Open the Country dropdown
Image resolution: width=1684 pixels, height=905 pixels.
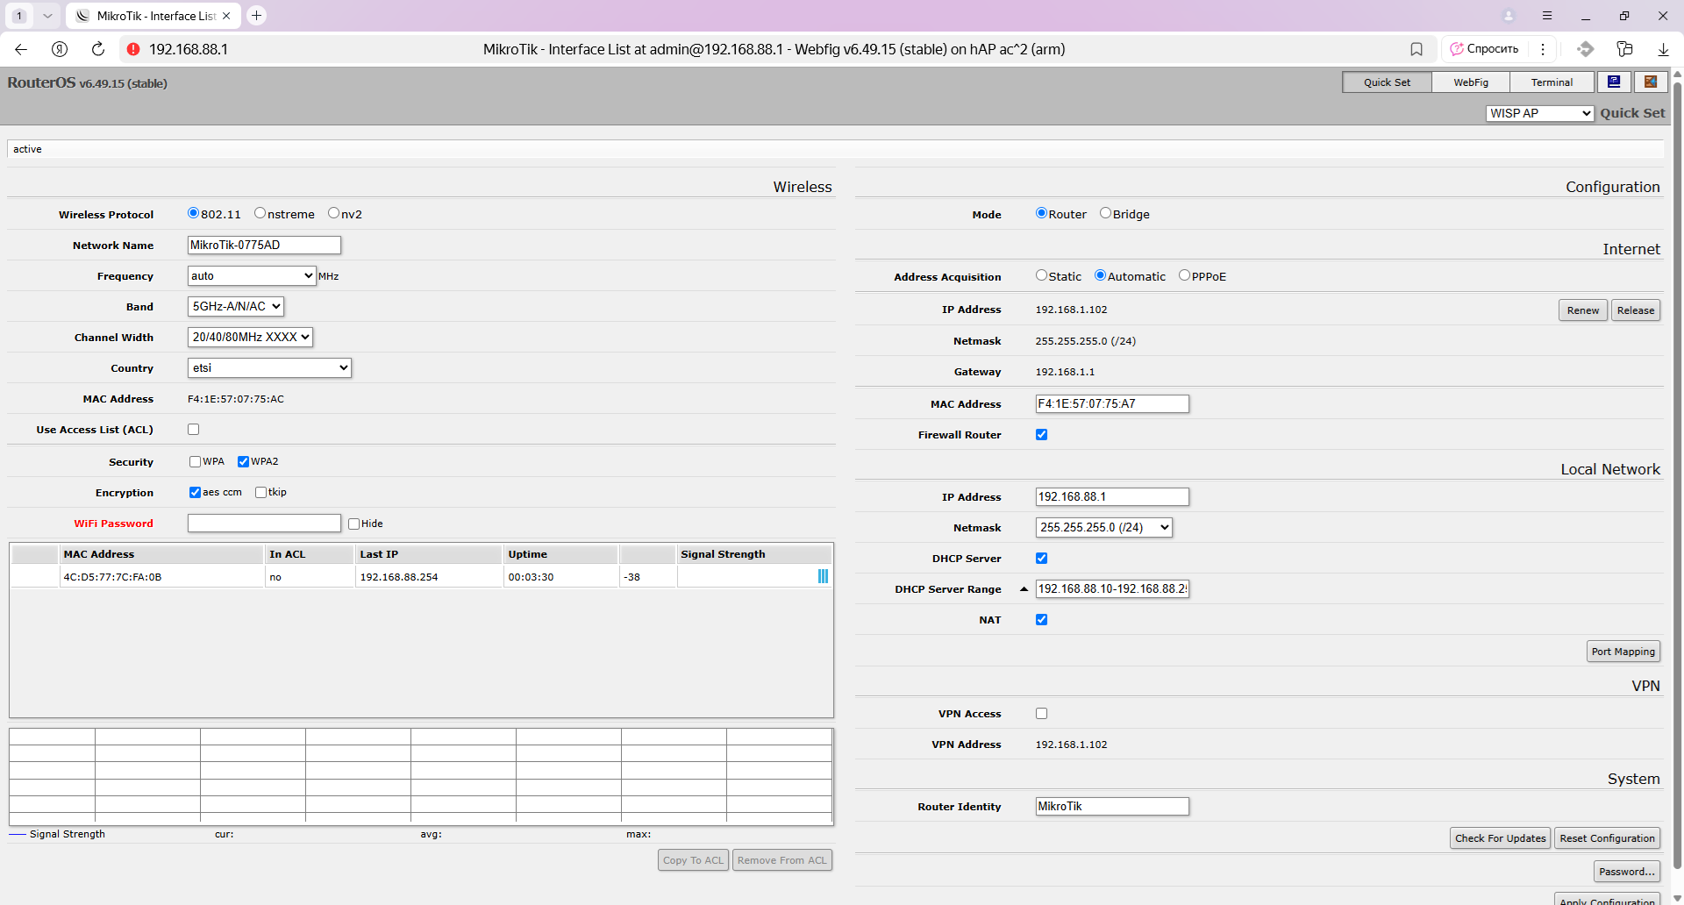(269, 367)
